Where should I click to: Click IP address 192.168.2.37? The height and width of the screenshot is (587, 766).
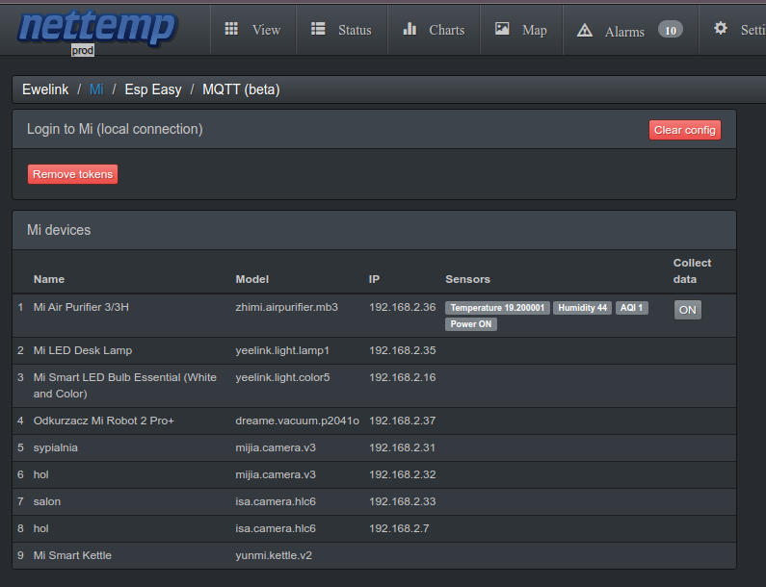point(402,421)
